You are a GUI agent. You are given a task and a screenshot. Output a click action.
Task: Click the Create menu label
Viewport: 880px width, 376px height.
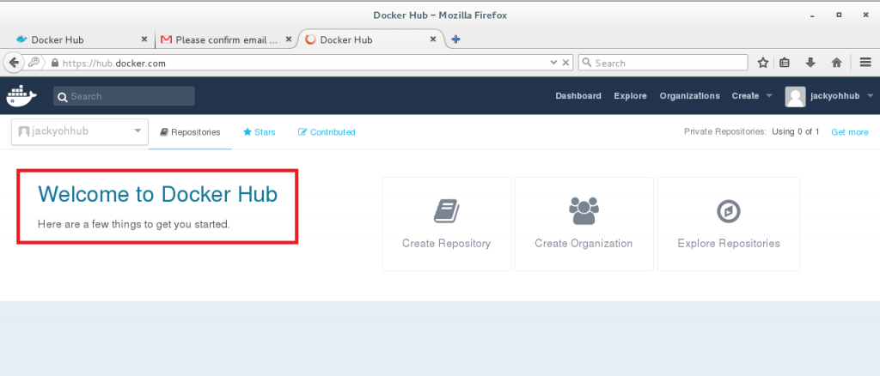[x=745, y=96]
